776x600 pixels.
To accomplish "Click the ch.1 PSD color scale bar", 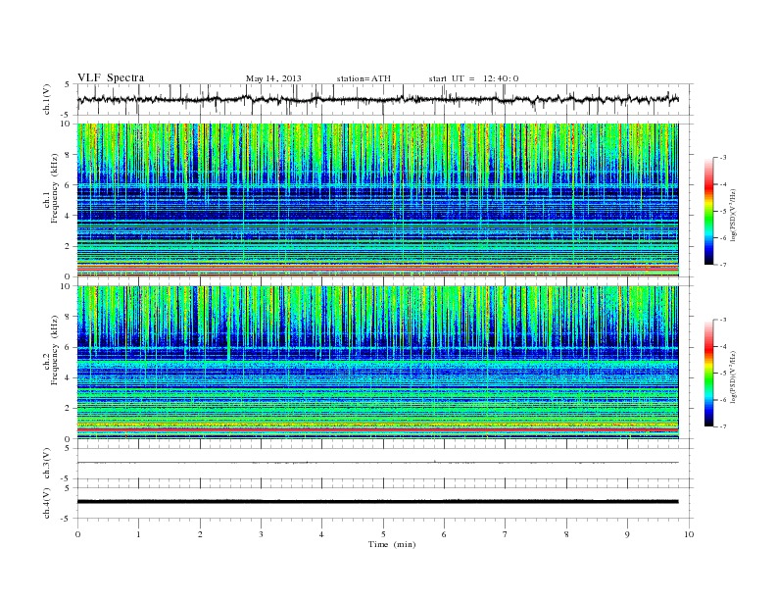I will [708, 211].
